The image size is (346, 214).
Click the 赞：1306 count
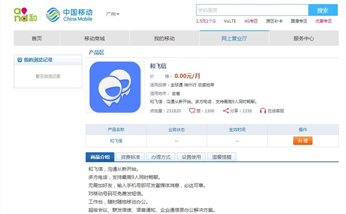205,111
